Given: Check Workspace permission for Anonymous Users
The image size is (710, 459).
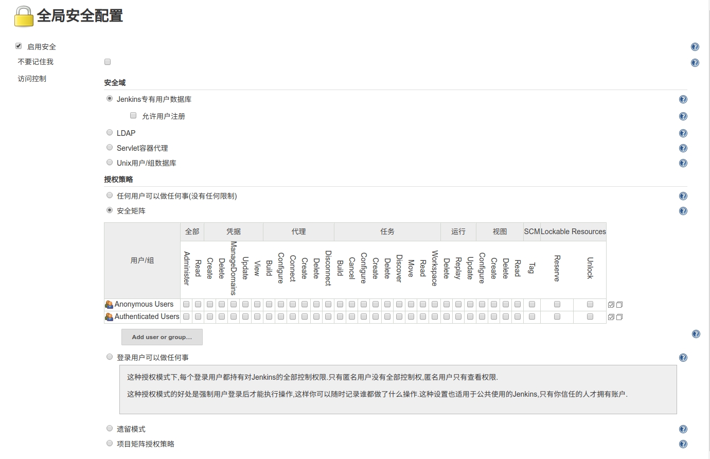Looking at the screenshot, I should (435, 304).
